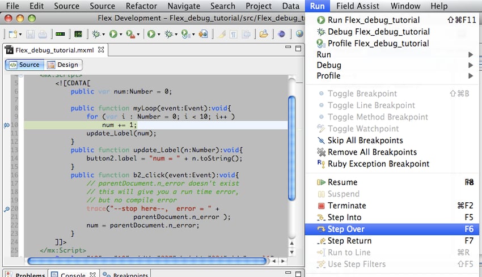The image size is (482, 277).
Task: Open the Refactor menu
Action: (x=141, y=6)
